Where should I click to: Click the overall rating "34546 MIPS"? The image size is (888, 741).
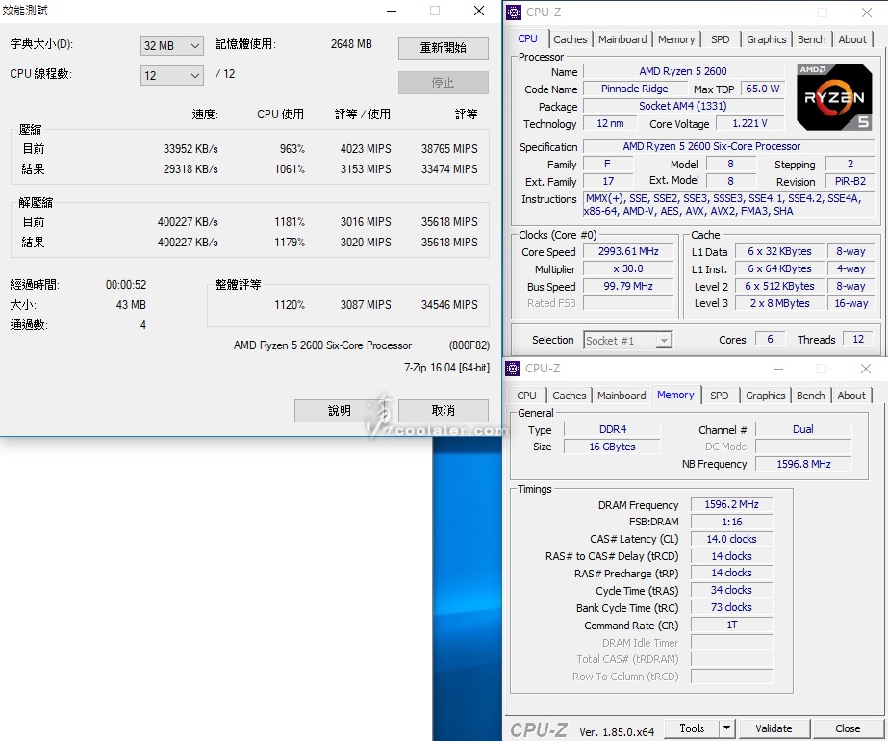[449, 305]
